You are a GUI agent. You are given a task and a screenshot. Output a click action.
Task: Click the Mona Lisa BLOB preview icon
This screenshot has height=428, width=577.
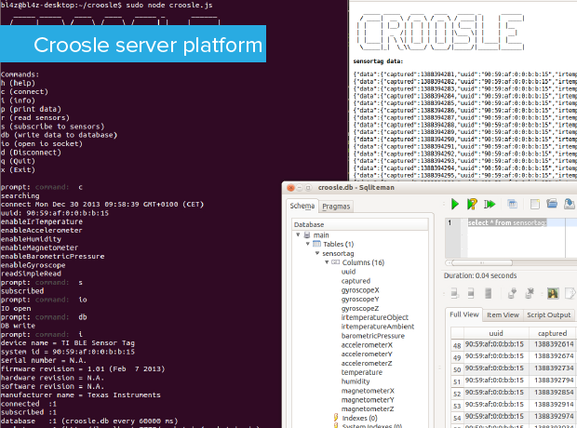[x=553, y=293]
